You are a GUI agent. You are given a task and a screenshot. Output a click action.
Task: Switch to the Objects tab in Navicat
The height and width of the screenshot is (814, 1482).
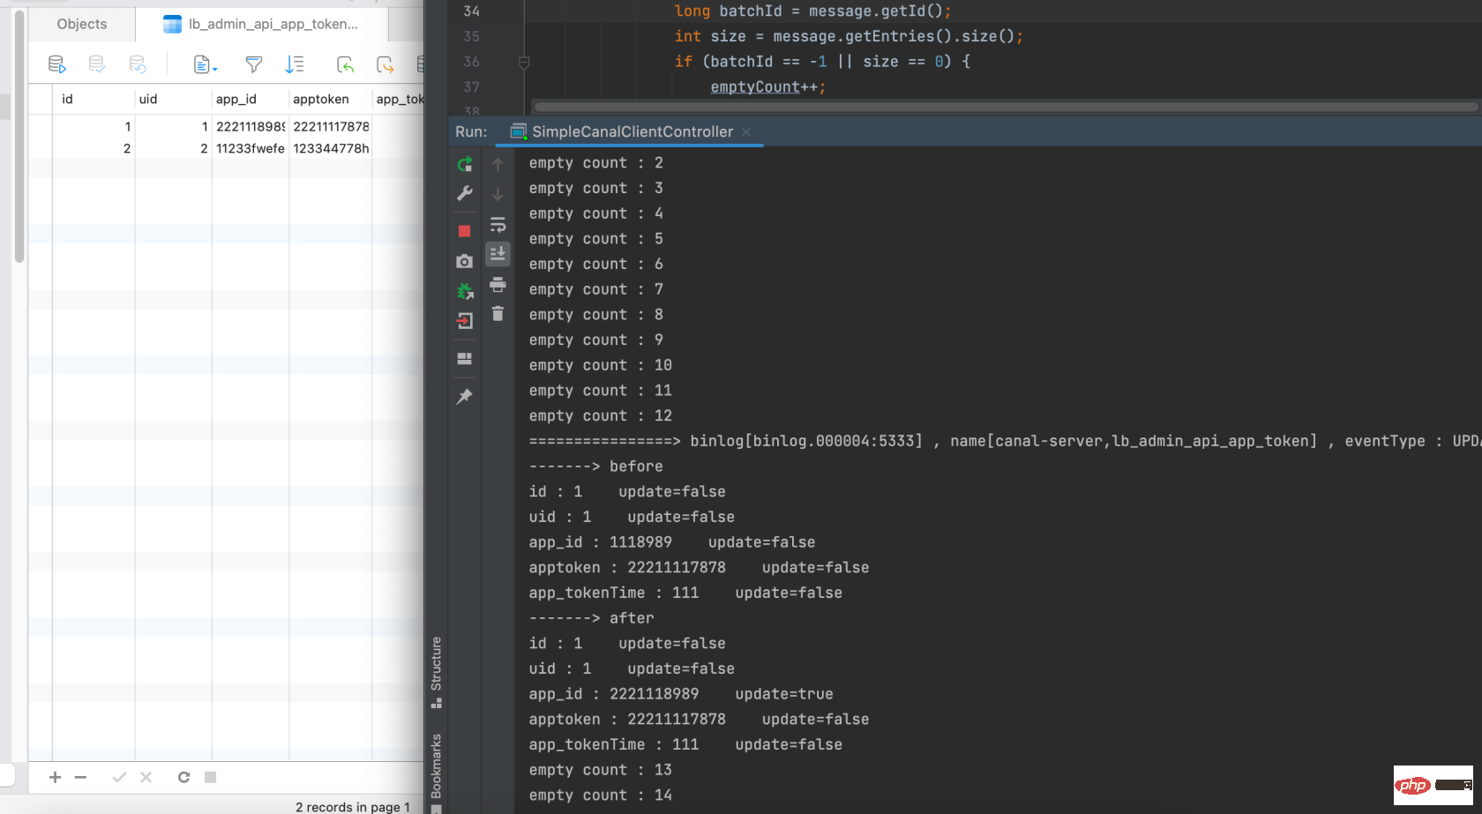click(x=82, y=24)
